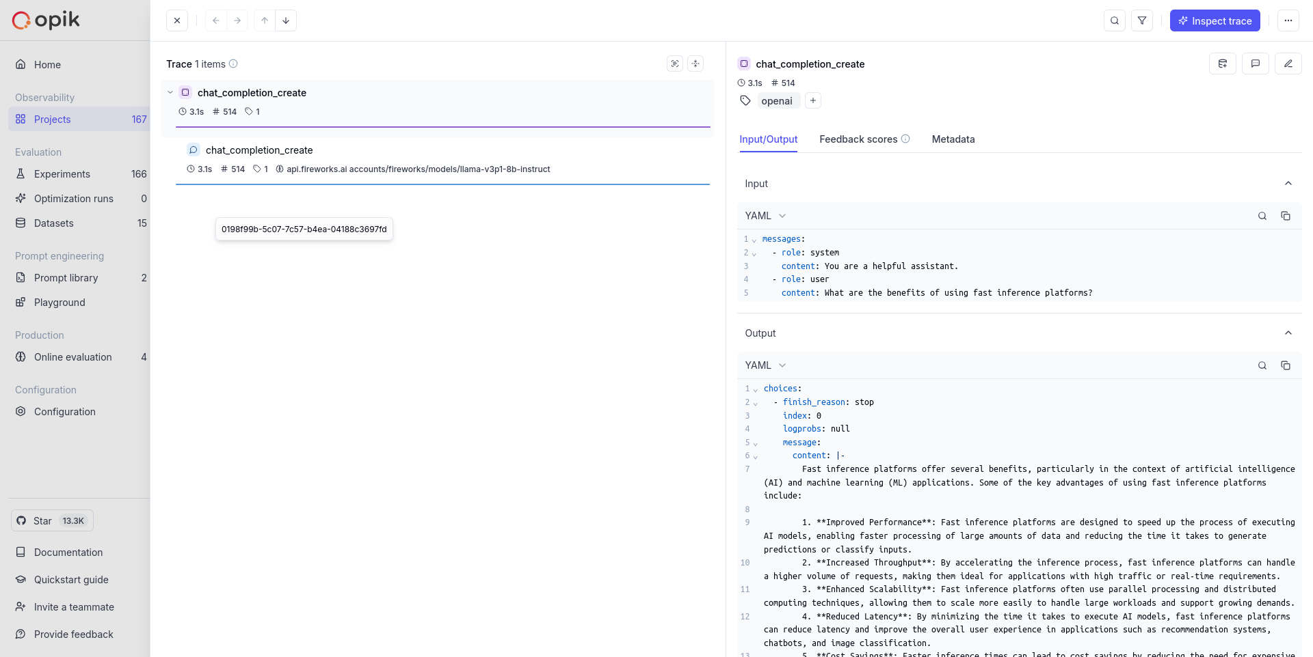This screenshot has height=657, width=1313.
Task: Add the span to a dataset
Action: click(1223, 64)
